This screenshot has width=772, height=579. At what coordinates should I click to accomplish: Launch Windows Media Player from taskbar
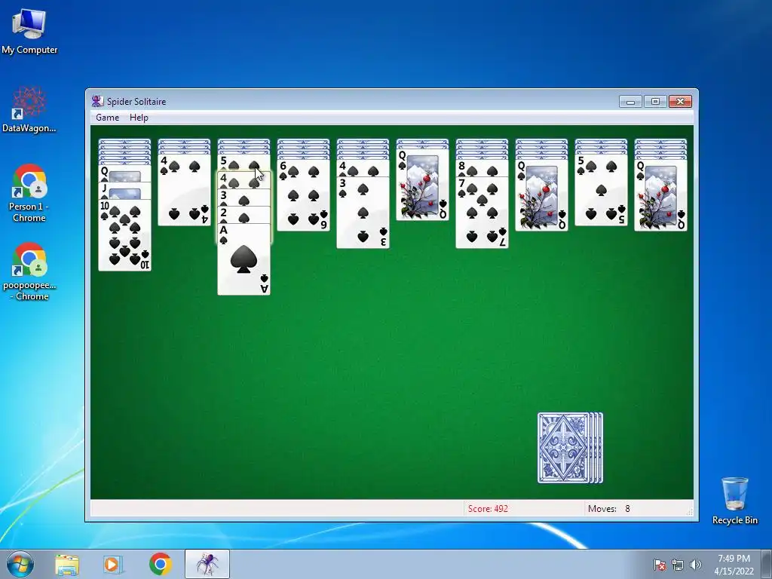tap(113, 564)
